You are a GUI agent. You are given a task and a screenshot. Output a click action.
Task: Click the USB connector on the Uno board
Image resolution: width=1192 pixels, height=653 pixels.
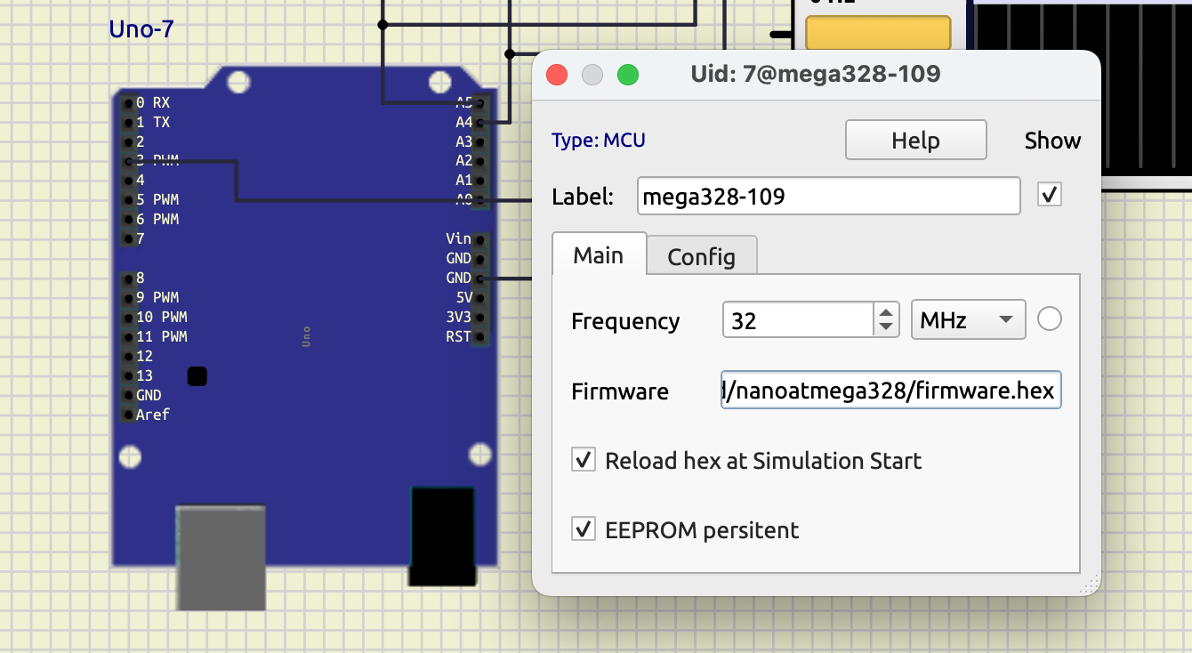[221, 557]
